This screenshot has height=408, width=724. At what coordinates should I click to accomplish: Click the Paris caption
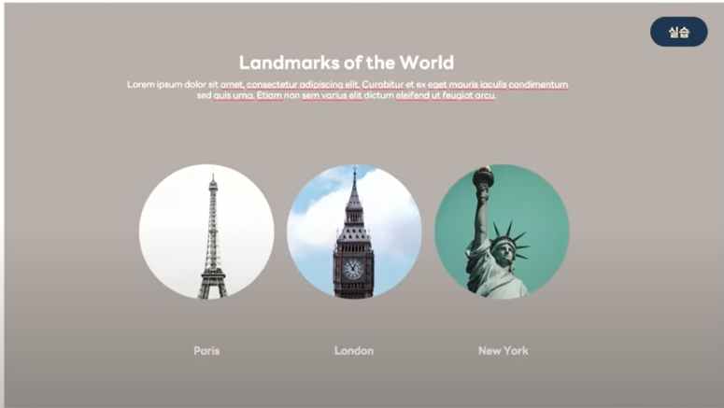click(x=206, y=351)
